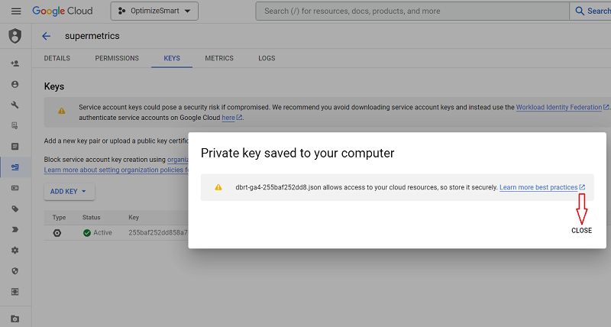Switch to the PERMISSIONS tab
The height and width of the screenshot is (327, 611).
(117, 58)
